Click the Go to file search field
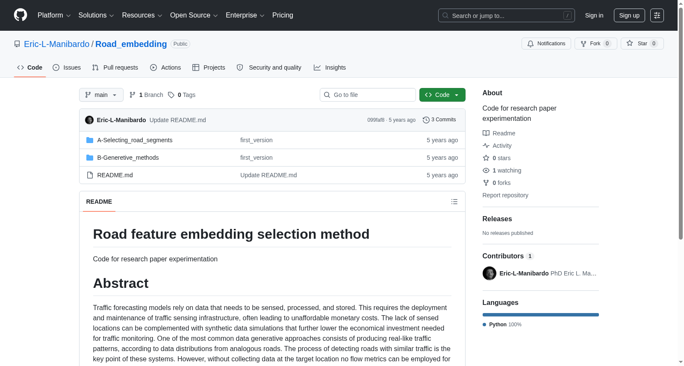 click(368, 95)
